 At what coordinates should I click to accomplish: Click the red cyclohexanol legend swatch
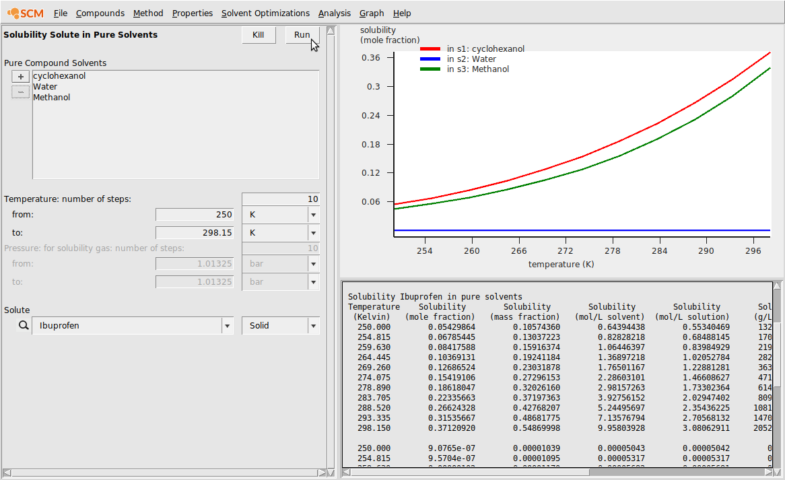click(430, 49)
